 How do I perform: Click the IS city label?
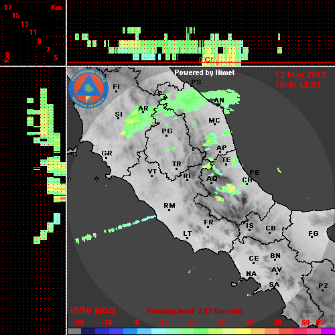coord(250,226)
